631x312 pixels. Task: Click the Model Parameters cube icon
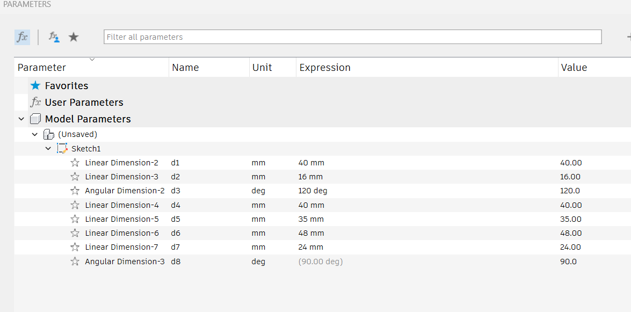click(x=36, y=119)
